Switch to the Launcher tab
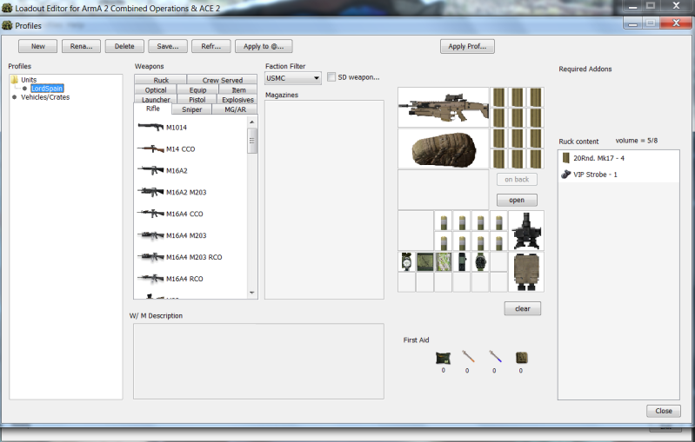Viewport: 695px width, 442px height. pyautogui.click(x=156, y=100)
